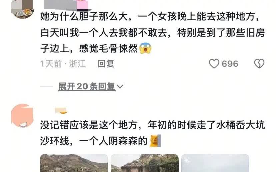Click the 696 like count
Viewport: 276px width, 172px height.
point(230,64)
